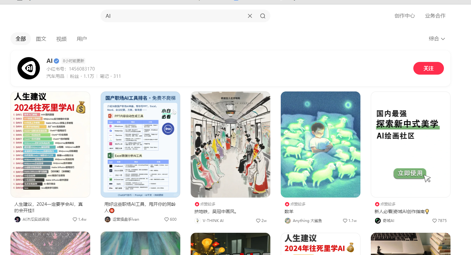Switch to the 图文 tab

coord(41,39)
